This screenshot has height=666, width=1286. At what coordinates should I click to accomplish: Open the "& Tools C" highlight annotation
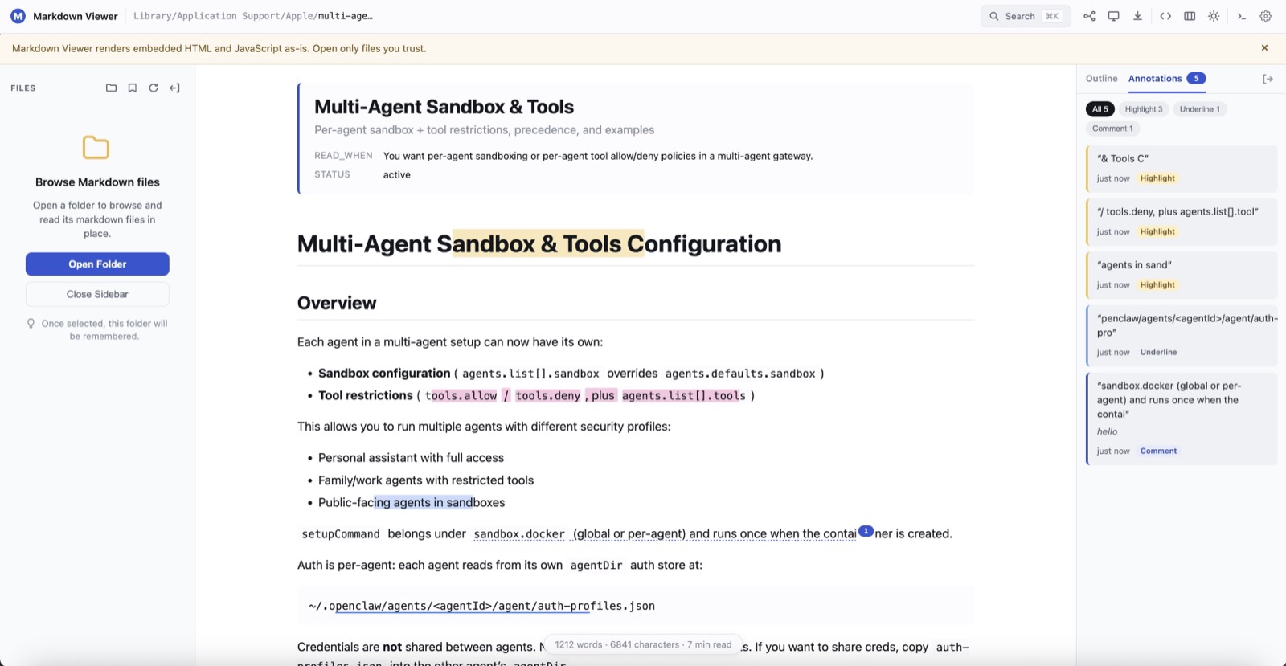1181,169
